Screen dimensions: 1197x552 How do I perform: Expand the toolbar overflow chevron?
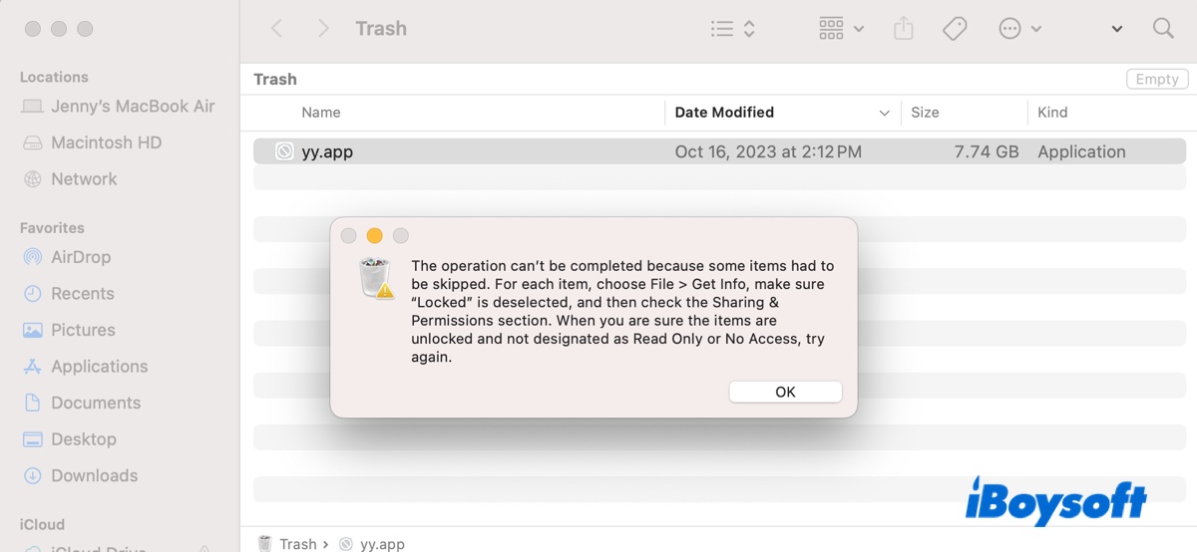(1117, 29)
